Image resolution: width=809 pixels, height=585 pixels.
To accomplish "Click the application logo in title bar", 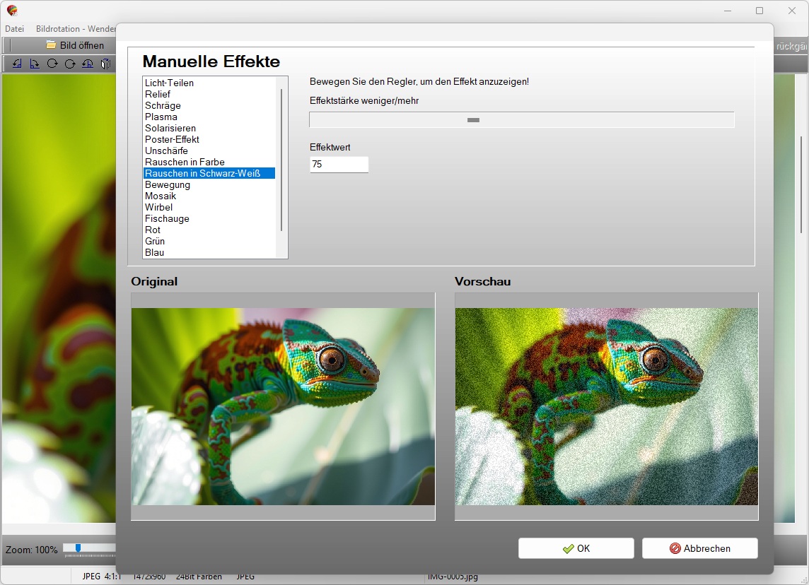I will click(x=12, y=11).
